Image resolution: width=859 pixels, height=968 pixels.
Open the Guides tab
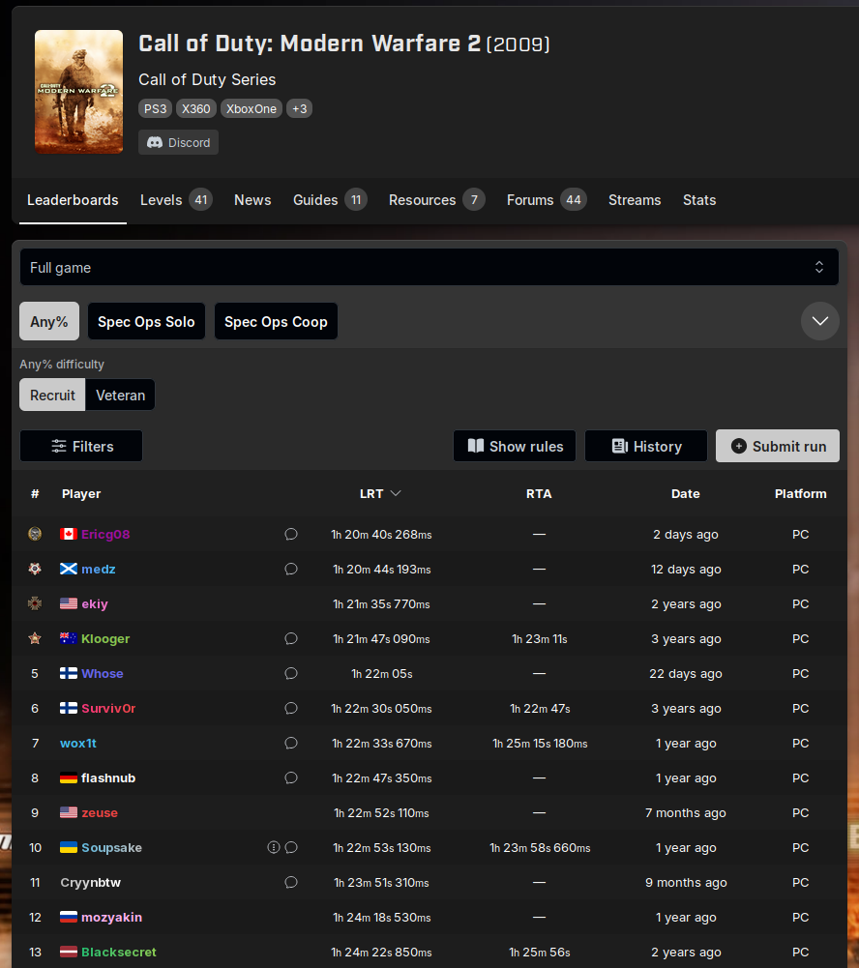(x=330, y=200)
